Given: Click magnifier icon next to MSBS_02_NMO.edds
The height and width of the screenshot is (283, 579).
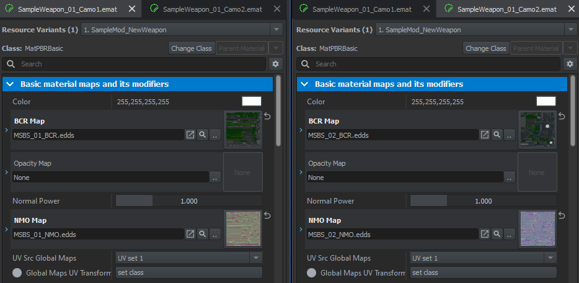Looking at the screenshot, I should (x=497, y=234).
